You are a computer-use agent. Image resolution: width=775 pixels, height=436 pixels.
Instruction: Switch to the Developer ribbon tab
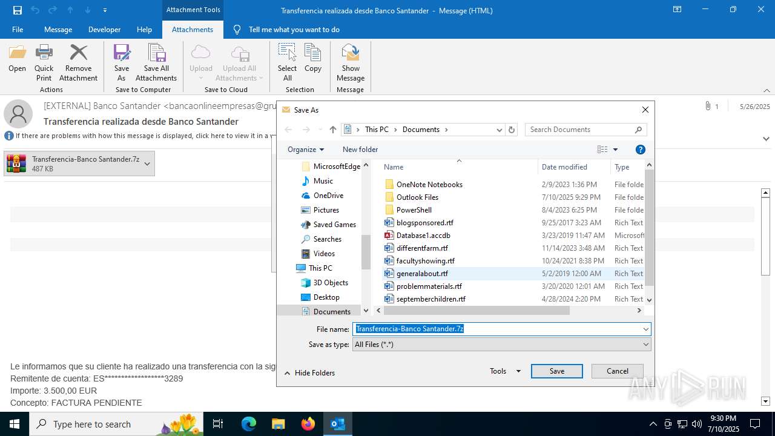104,29
